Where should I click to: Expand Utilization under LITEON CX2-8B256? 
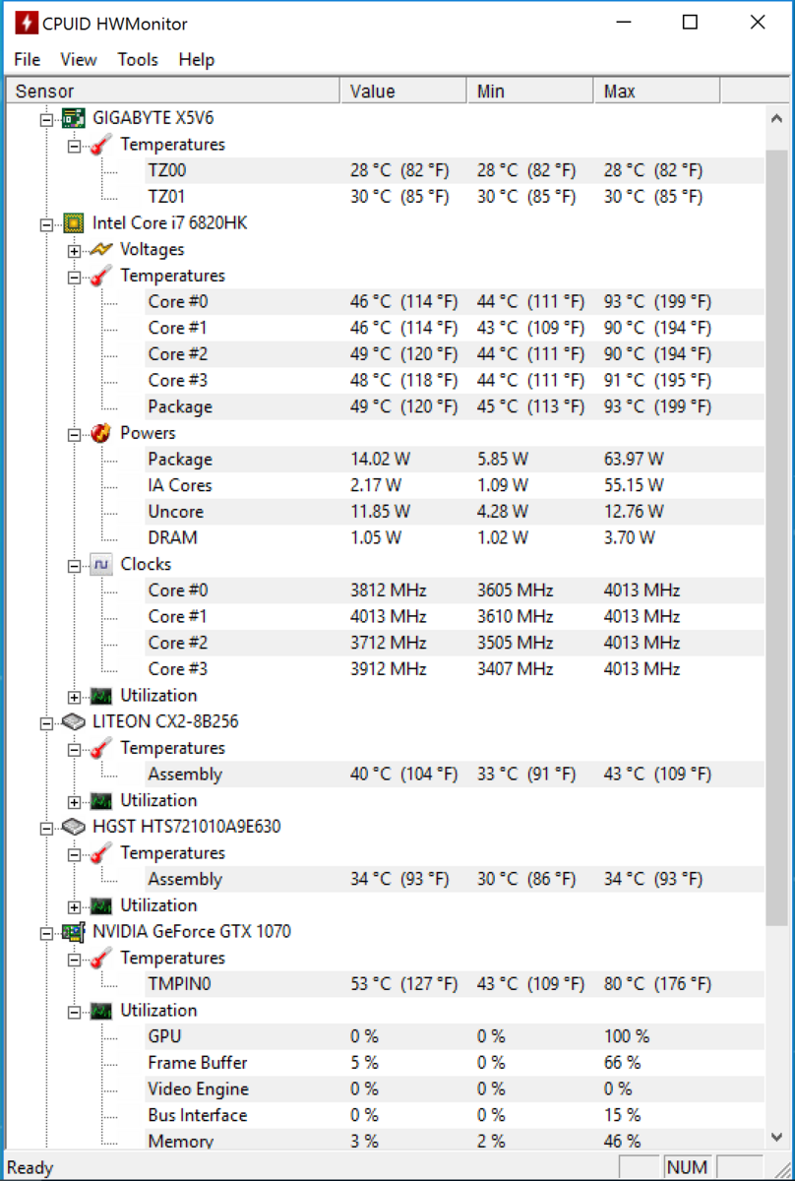(x=74, y=802)
